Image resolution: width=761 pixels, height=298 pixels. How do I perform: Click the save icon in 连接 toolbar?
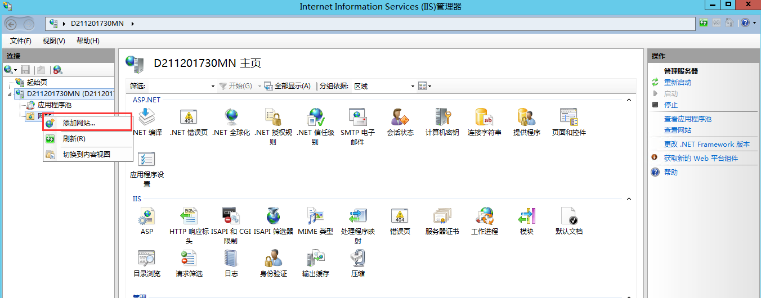click(25, 70)
